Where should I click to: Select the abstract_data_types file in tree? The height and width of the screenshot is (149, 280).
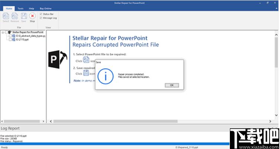[x=31, y=36]
